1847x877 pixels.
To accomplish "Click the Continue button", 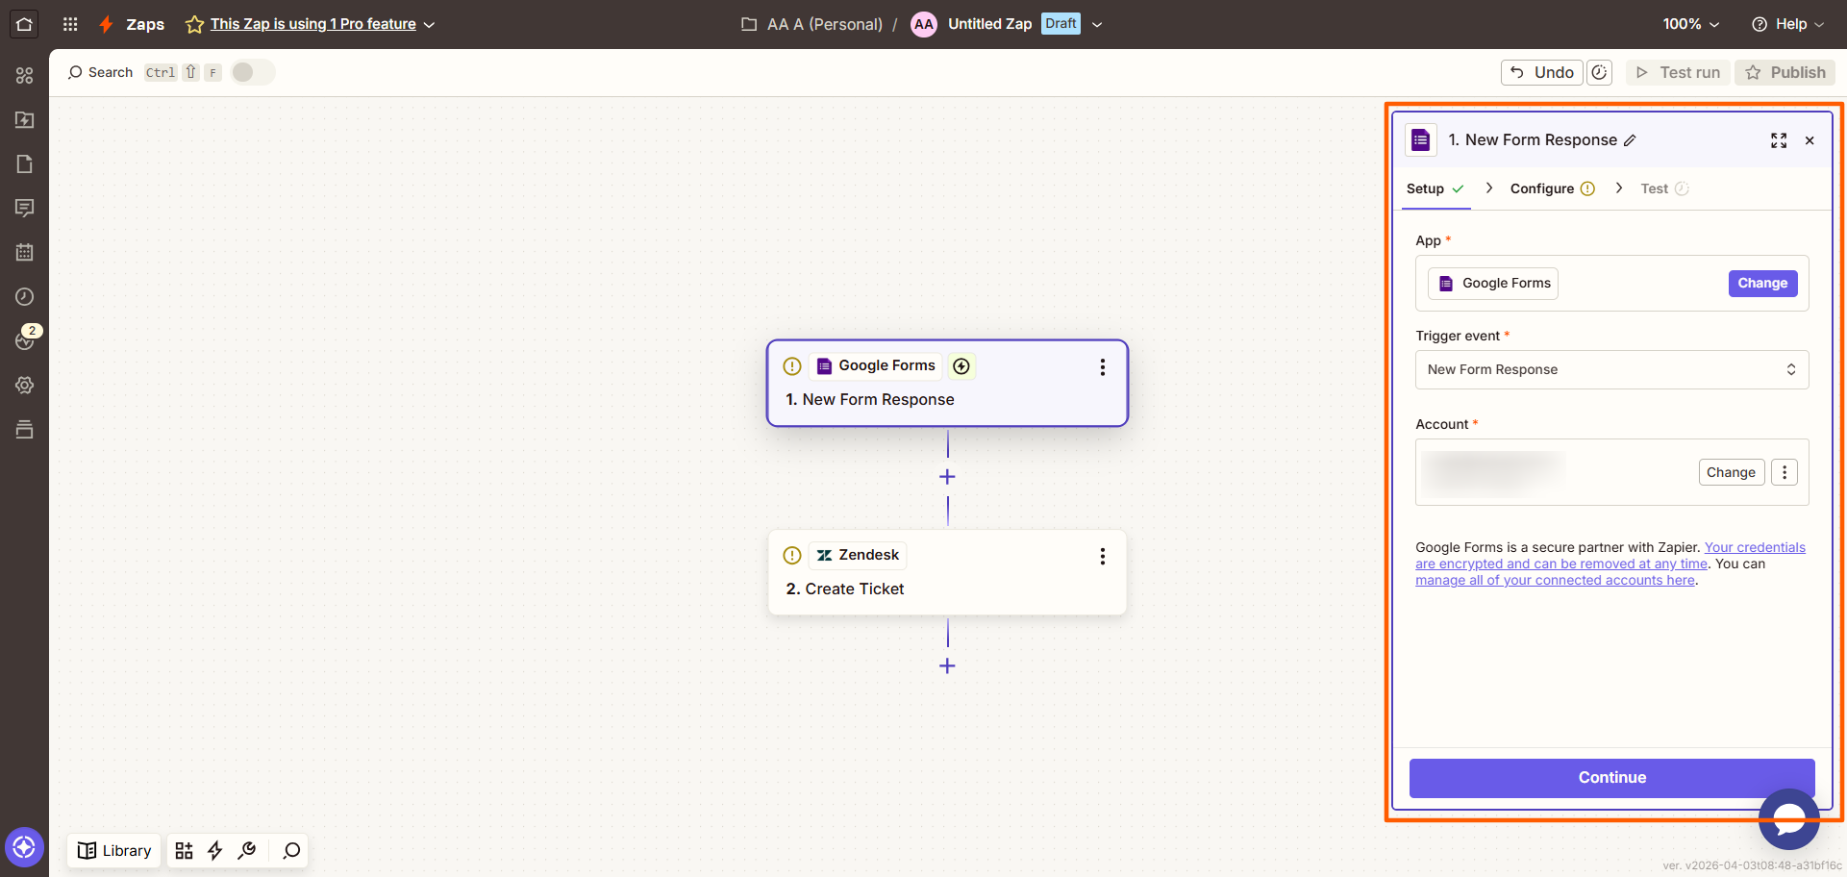I will (1611, 778).
